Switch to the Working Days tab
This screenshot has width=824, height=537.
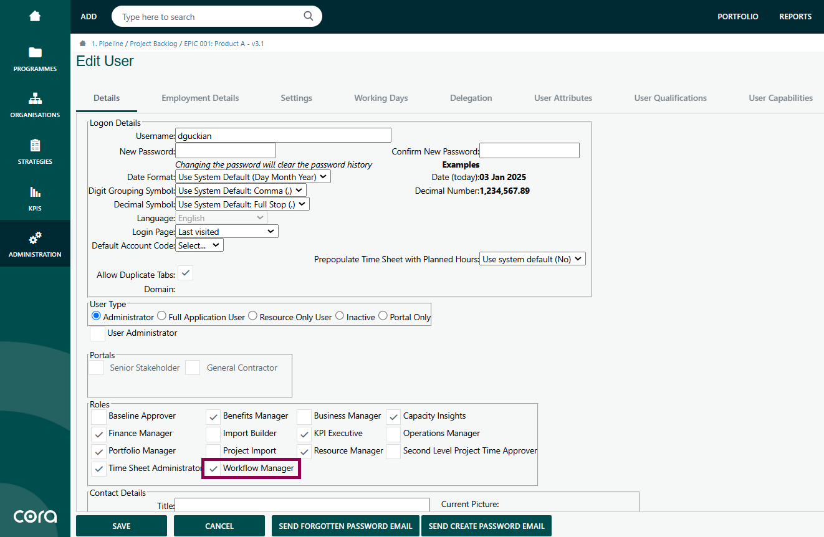[381, 98]
